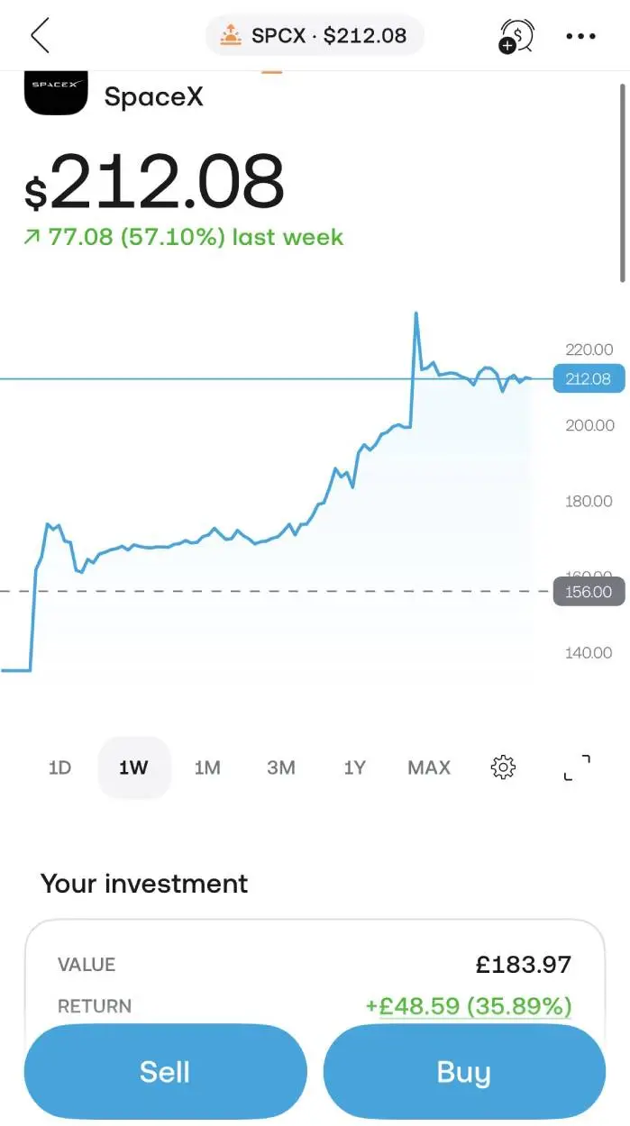Tap the Buy button
This screenshot has width=630, height=1126.
(x=464, y=1071)
